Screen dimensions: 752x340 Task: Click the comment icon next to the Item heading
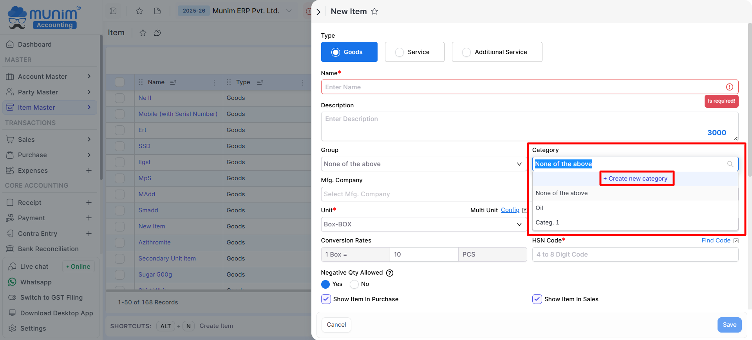[157, 33]
